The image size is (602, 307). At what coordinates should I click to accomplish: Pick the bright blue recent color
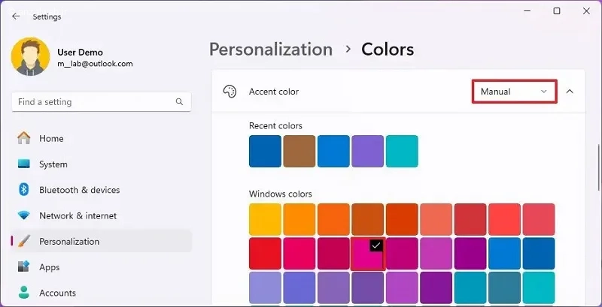[333, 151]
